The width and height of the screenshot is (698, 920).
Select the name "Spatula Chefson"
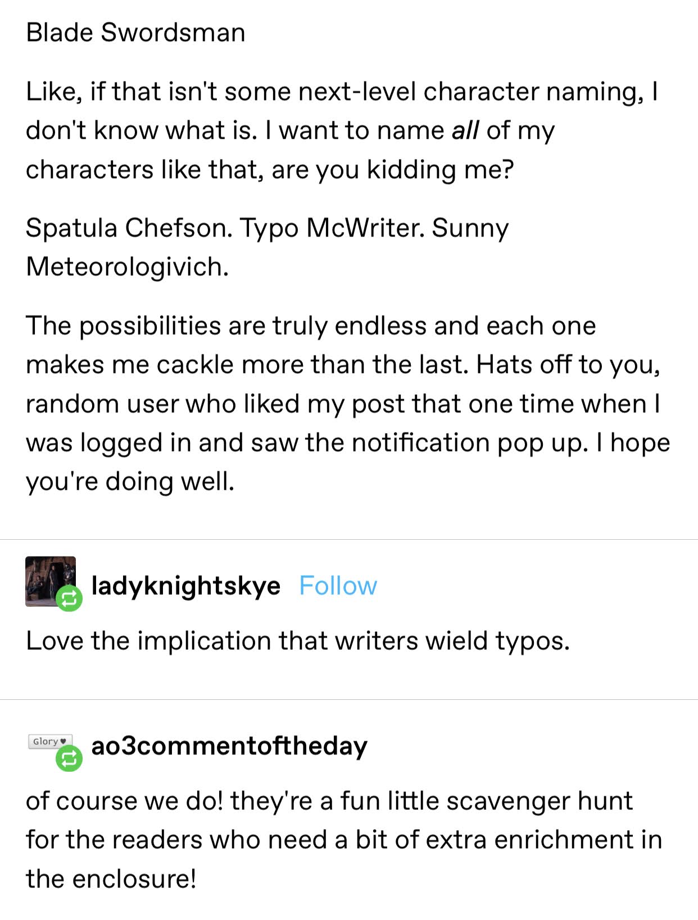click(x=129, y=228)
